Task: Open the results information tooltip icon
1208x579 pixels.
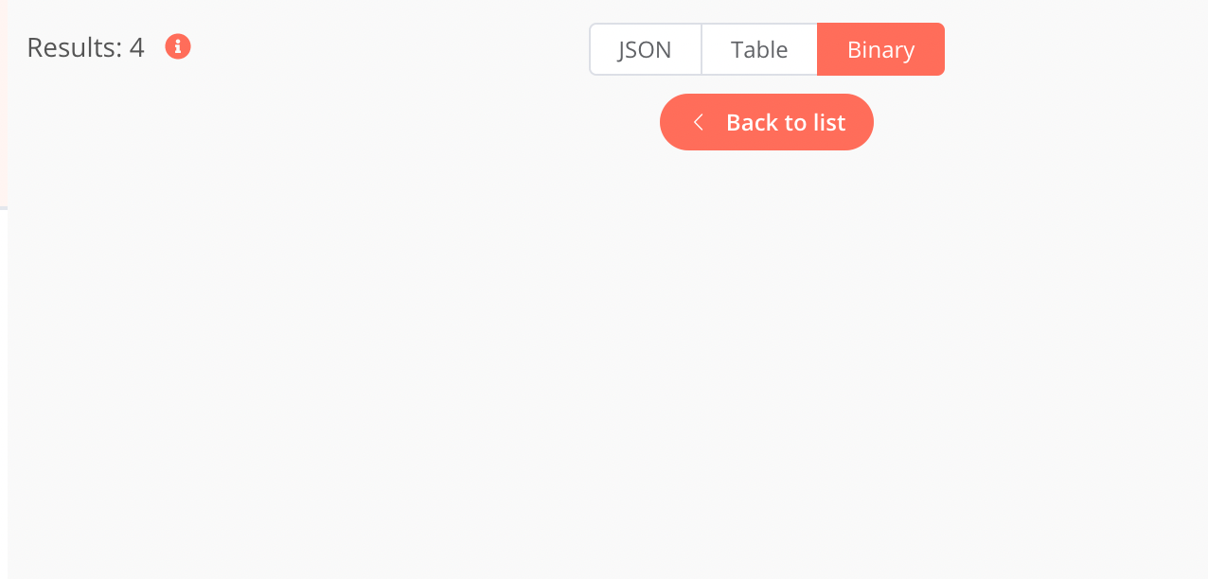Action: 178,46
